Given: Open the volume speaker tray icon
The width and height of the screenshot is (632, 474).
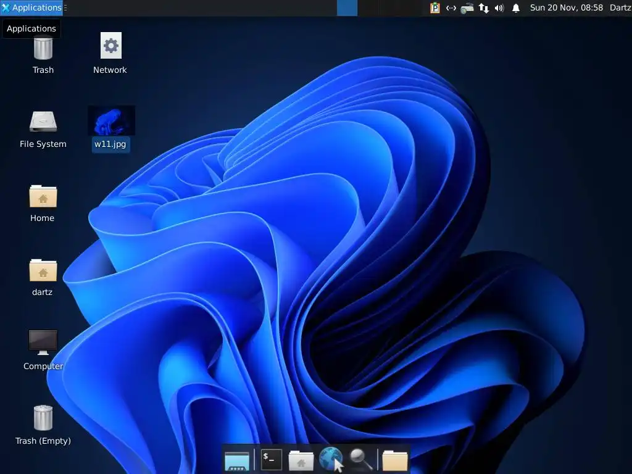Looking at the screenshot, I should [499, 8].
